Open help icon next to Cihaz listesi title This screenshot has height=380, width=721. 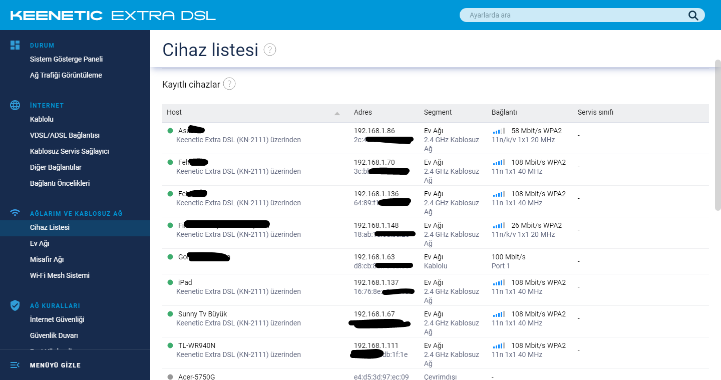(x=270, y=50)
